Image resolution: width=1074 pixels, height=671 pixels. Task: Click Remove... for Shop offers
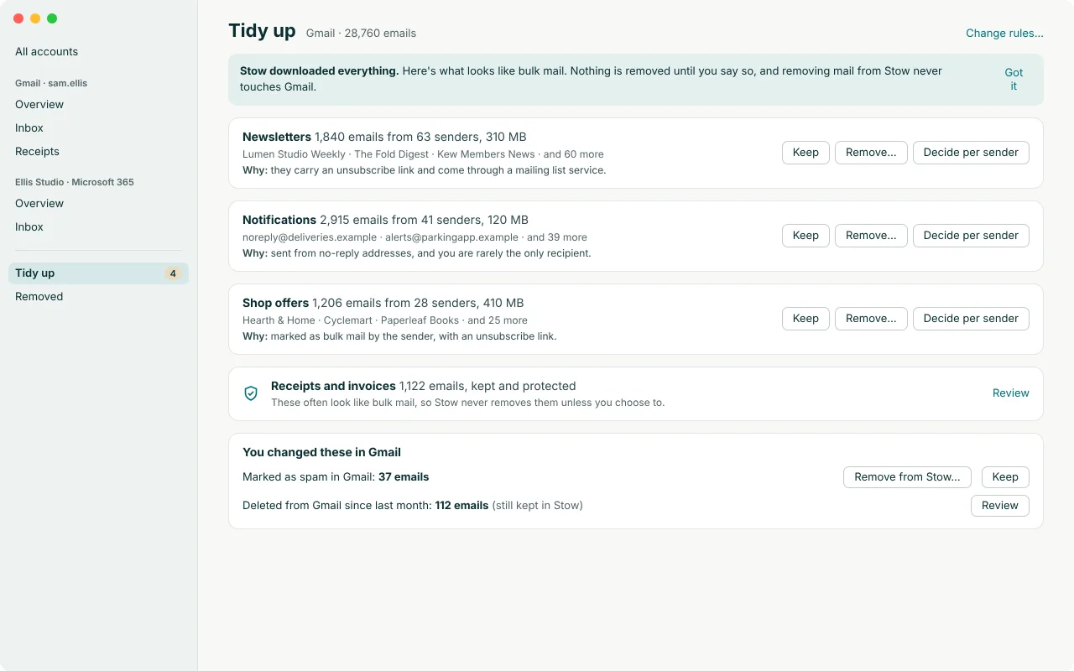tap(871, 319)
